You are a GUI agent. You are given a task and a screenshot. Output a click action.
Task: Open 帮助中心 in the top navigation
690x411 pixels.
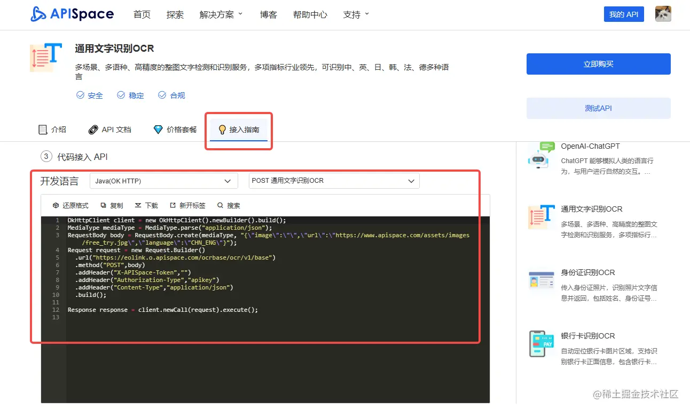[310, 14]
